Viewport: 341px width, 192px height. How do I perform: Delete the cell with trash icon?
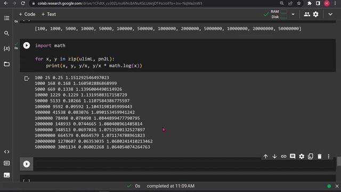tap(320, 156)
